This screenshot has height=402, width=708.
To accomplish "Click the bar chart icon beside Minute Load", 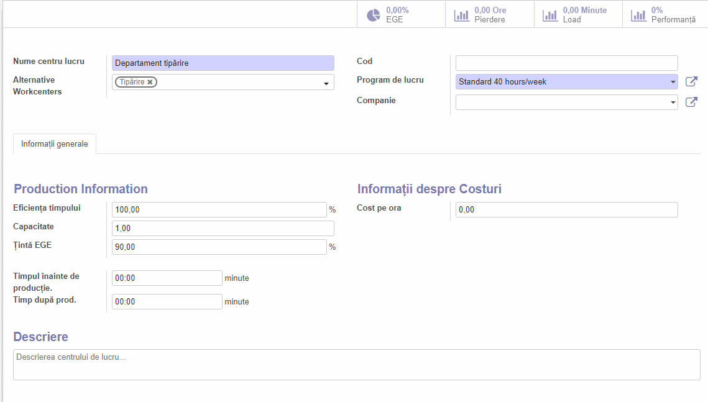I will [550, 16].
